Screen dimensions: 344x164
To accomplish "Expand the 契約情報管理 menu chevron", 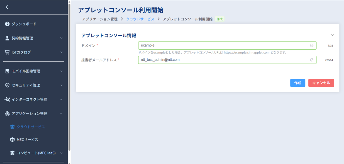I will point(61,38).
